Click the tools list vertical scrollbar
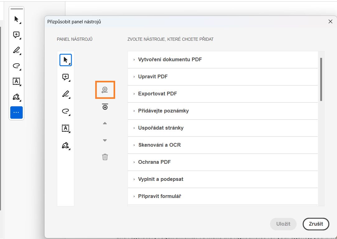 click(x=321, y=79)
